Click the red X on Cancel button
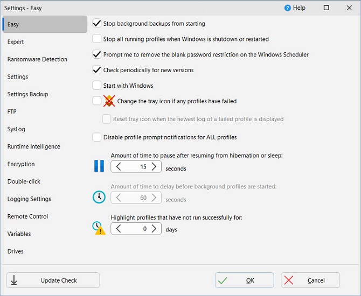Viewport: 361px width, 296px height. (288, 280)
